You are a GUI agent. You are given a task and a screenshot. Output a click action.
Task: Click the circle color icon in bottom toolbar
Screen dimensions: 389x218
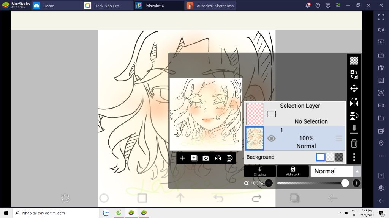pos(104,198)
